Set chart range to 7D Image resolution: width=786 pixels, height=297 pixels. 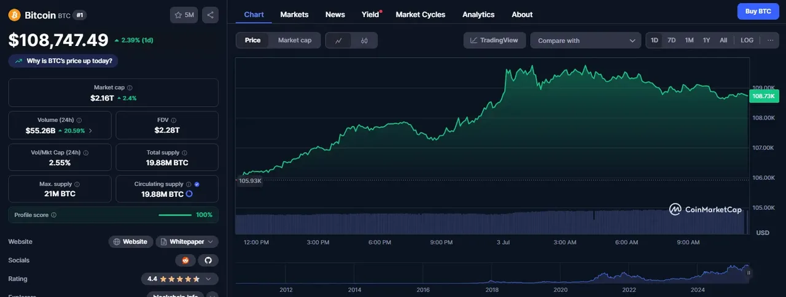[x=672, y=40]
